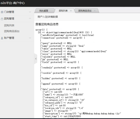Collapse sidebar with the left arrow handle
Image resolution: width=140 pixels, height=119 pixels.
tap(36, 59)
